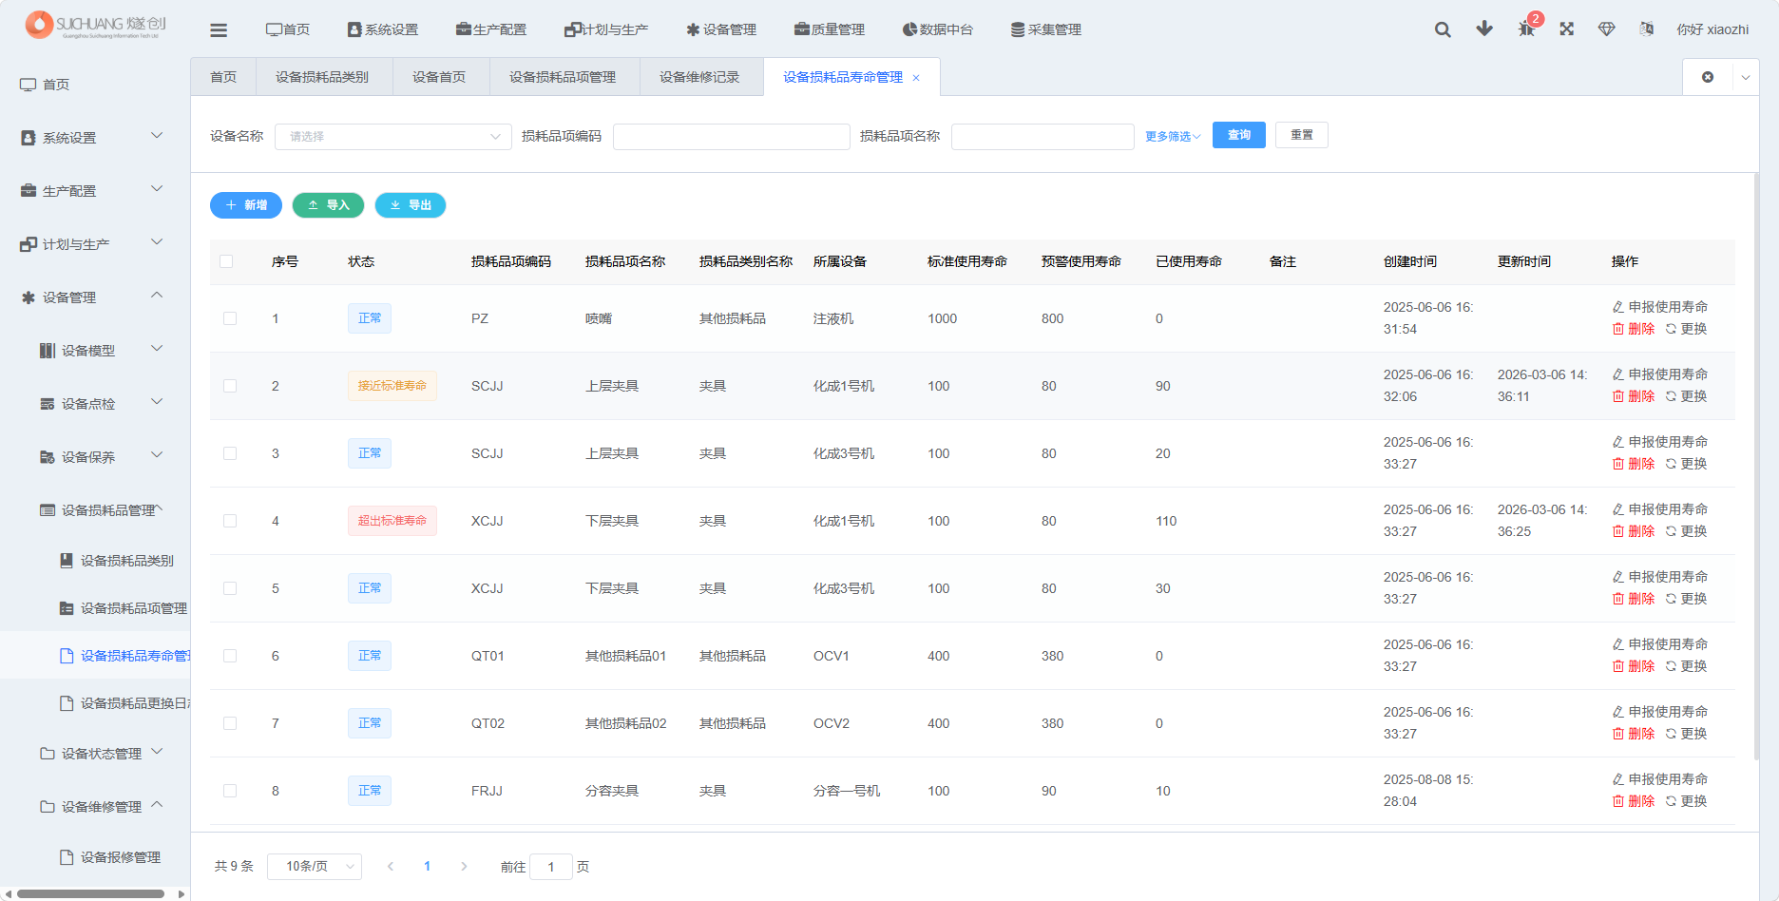Image resolution: width=1779 pixels, height=901 pixels.
Task: Check the checkbox for row 1 PZ
Action: click(x=230, y=318)
